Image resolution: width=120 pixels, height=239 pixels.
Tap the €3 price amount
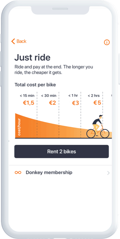click(75, 103)
